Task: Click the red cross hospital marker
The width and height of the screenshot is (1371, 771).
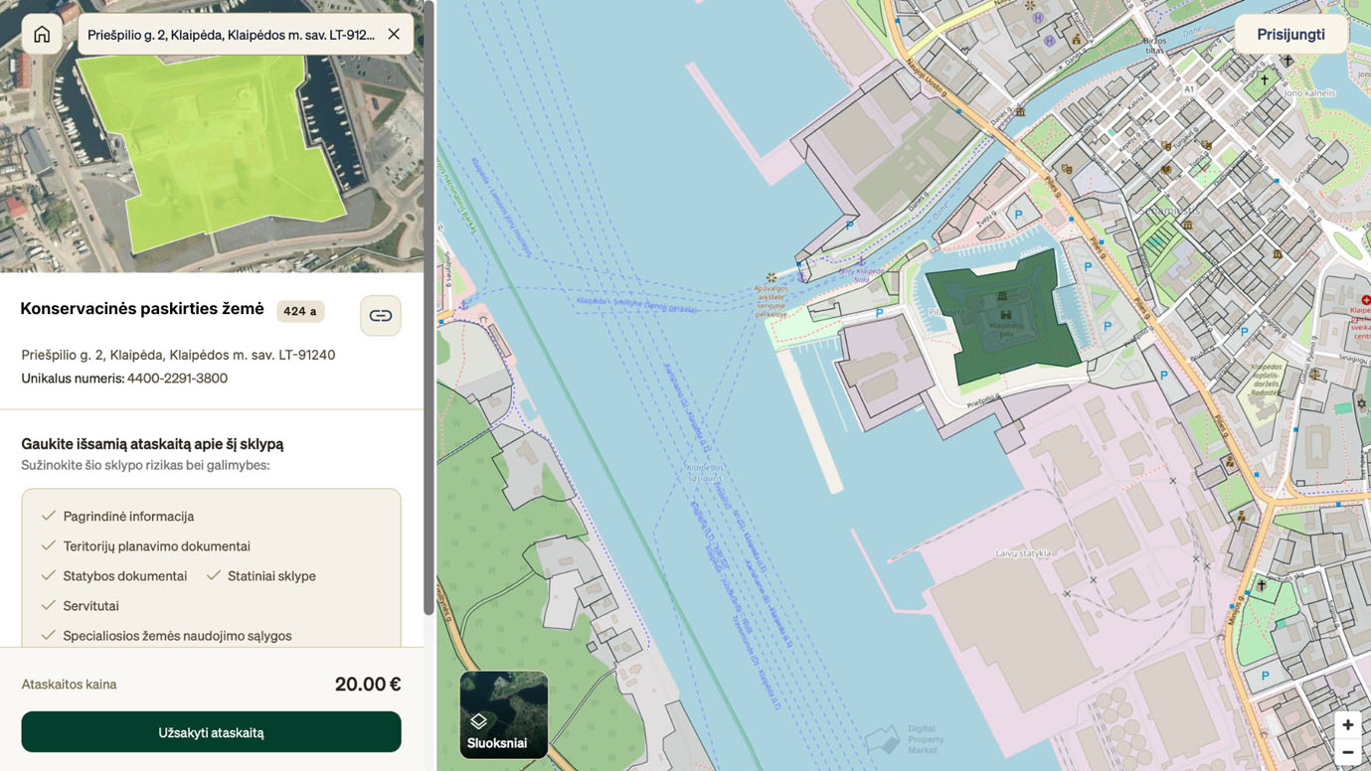Action: click(1366, 300)
